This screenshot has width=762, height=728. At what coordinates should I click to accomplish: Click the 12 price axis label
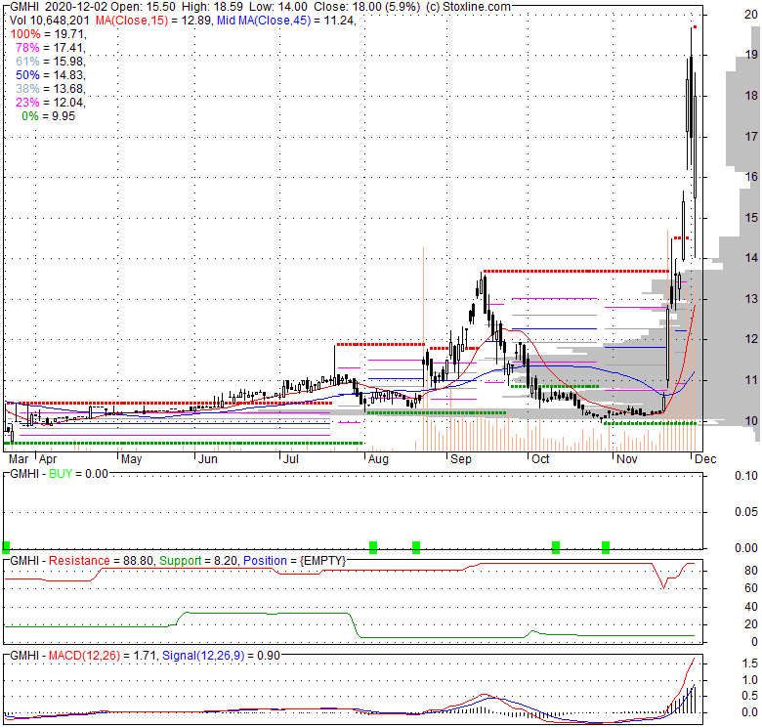coord(751,339)
